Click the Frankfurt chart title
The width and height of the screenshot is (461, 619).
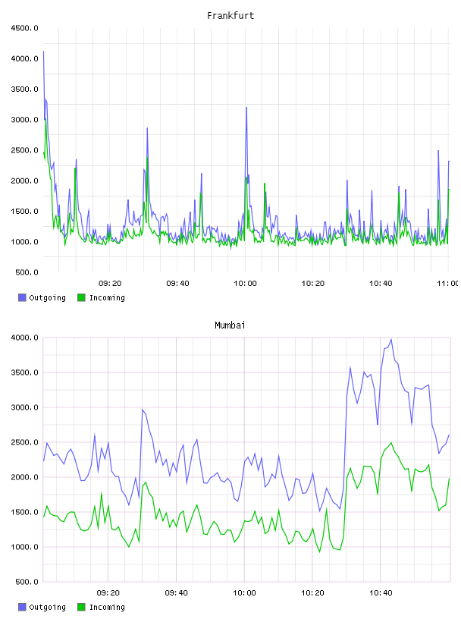tap(230, 16)
